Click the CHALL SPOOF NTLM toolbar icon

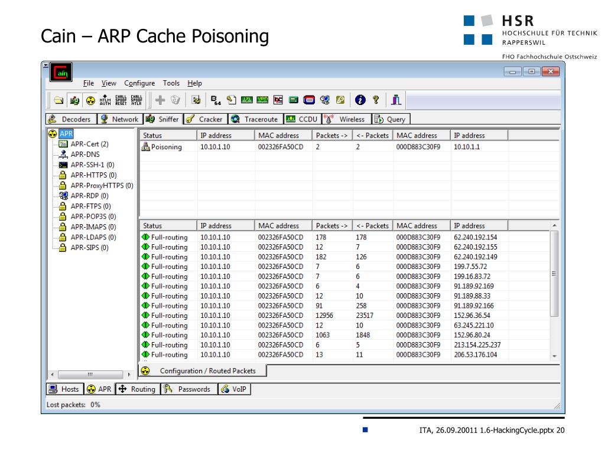(136, 100)
